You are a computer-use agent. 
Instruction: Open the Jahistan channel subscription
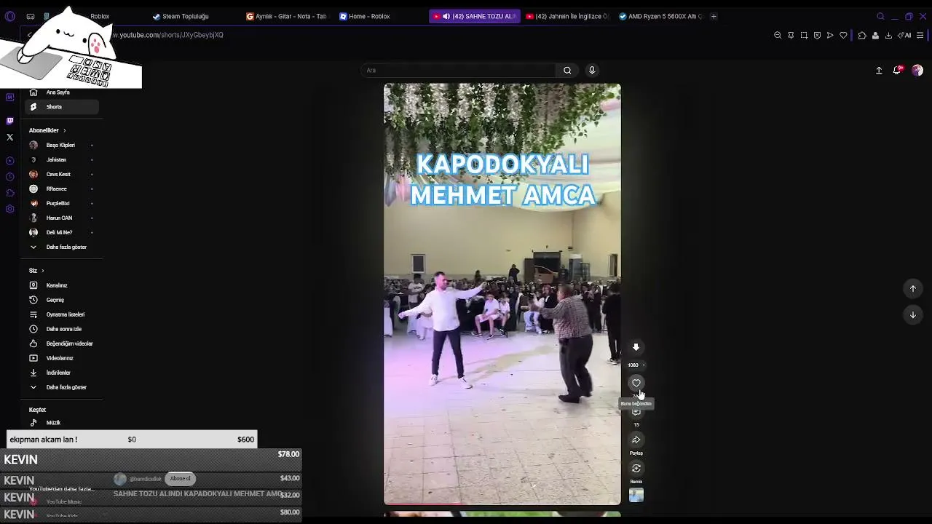pos(62,159)
